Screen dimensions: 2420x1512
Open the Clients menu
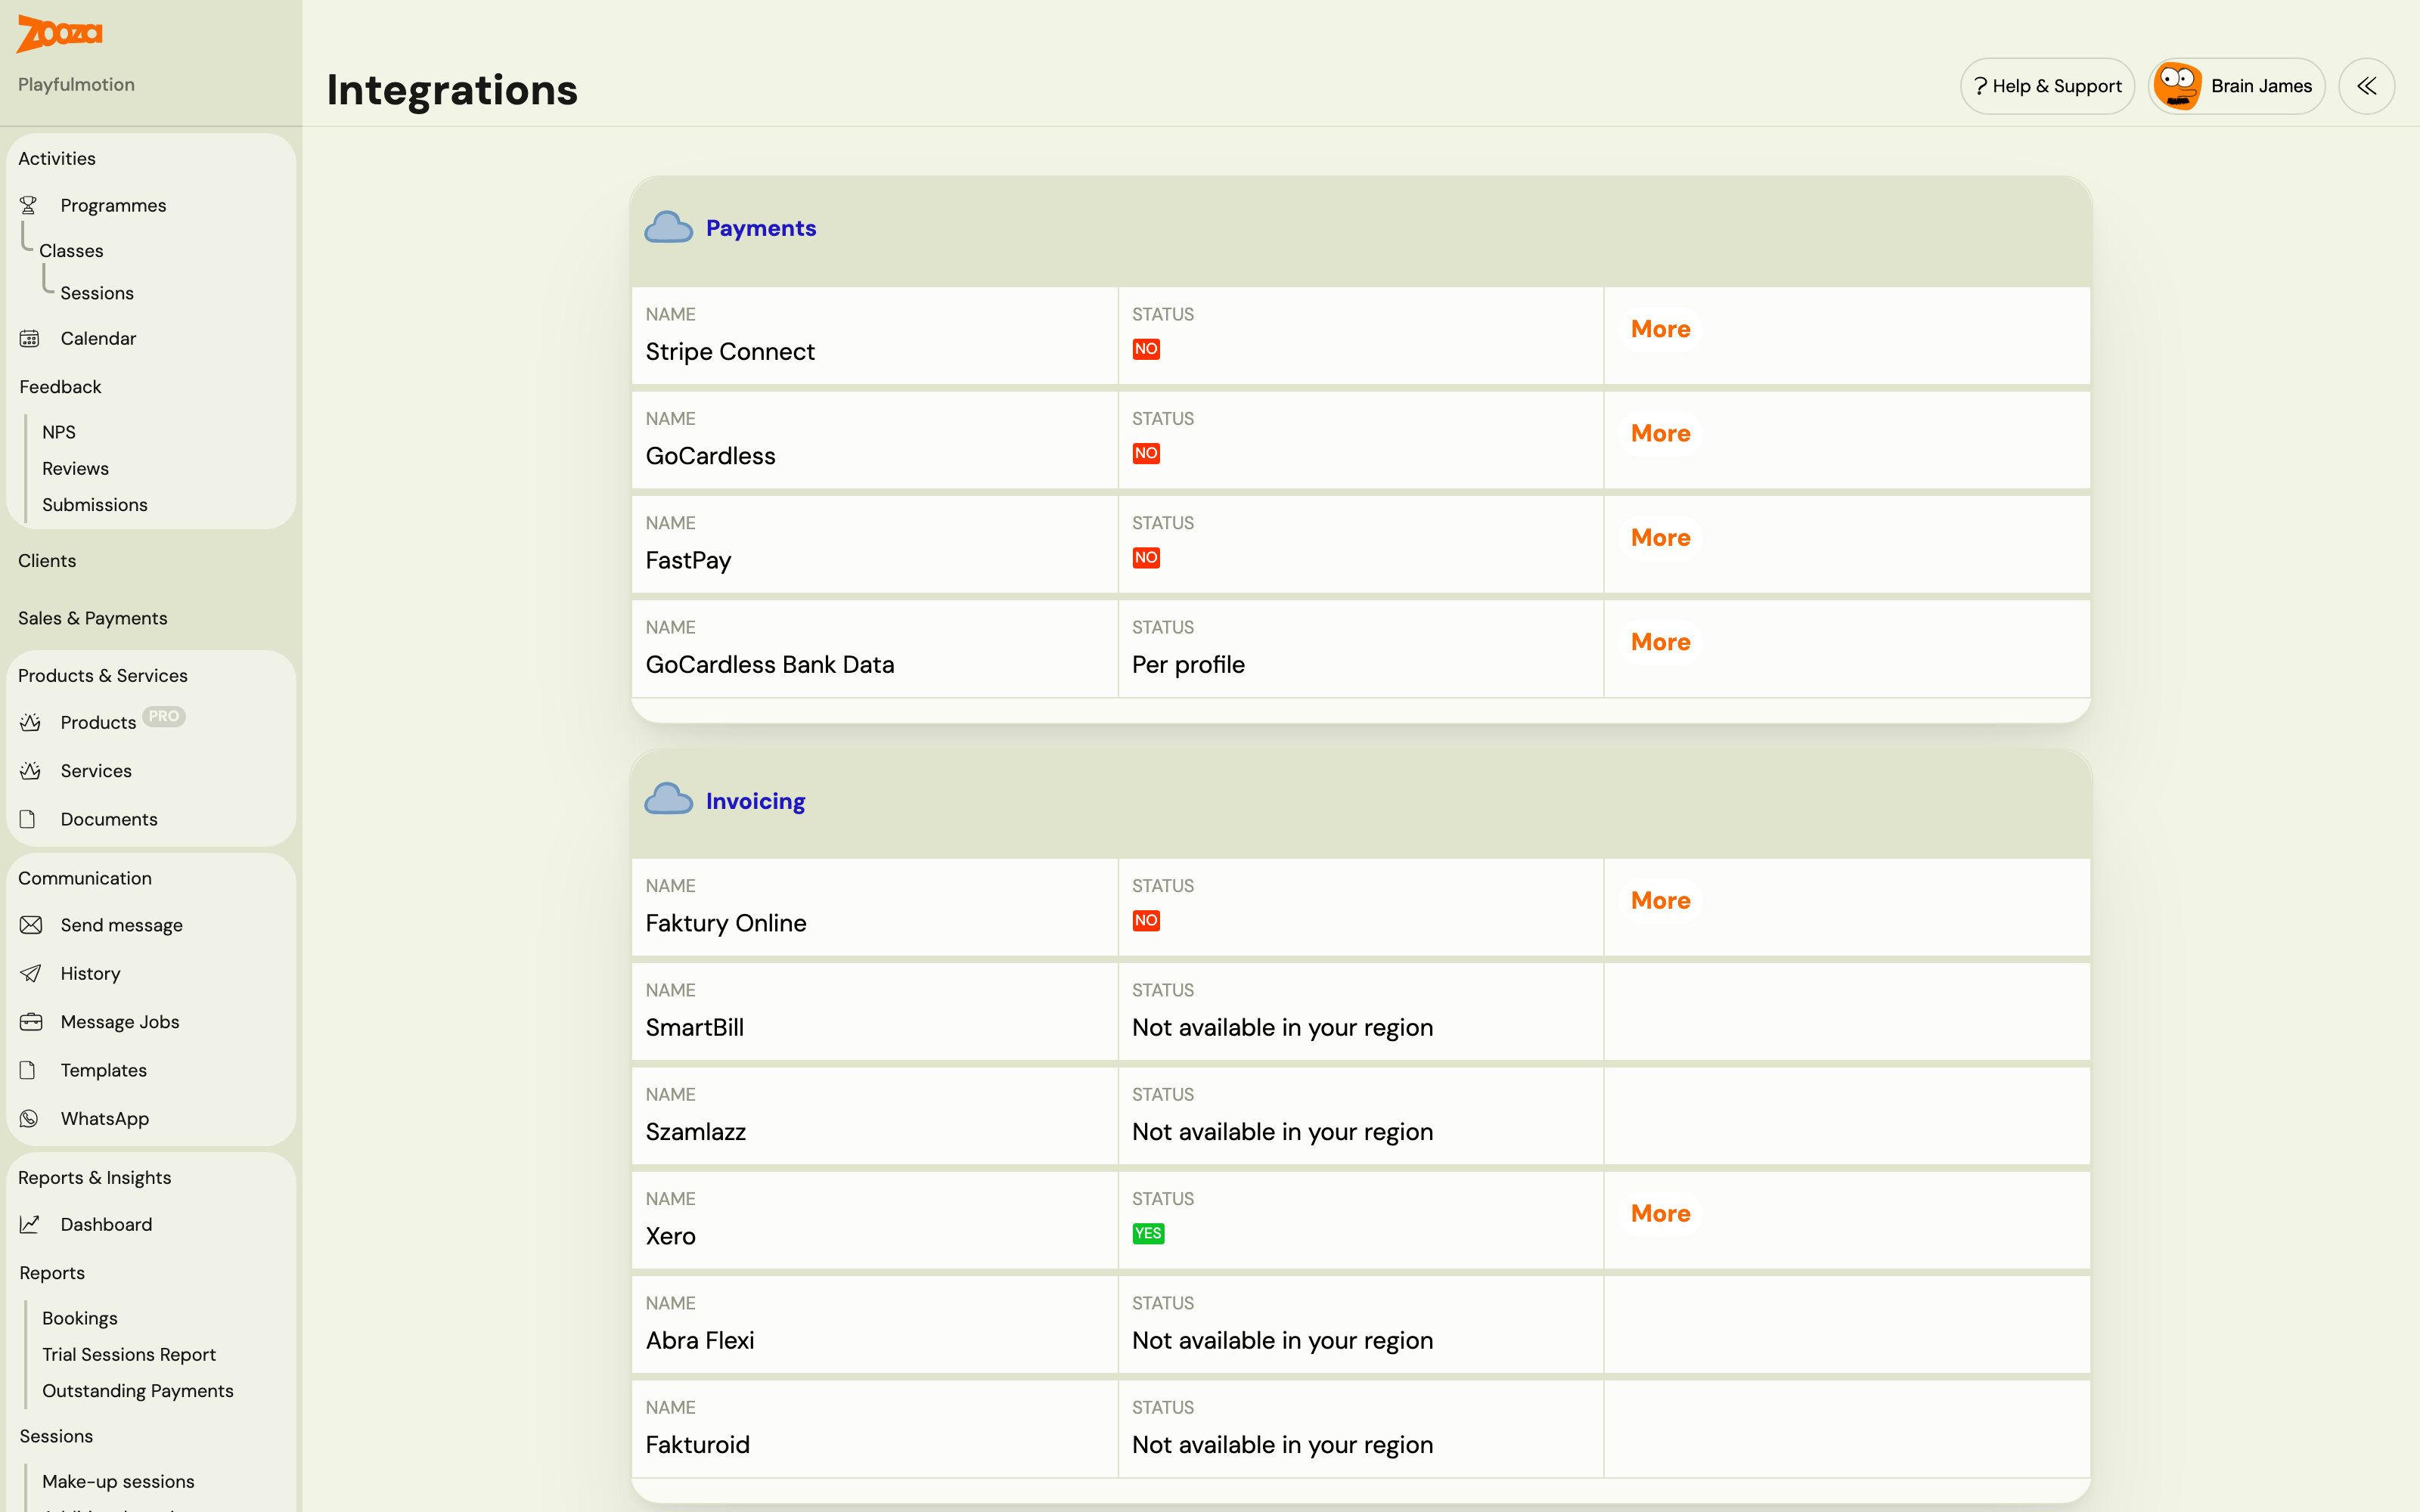click(x=47, y=560)
